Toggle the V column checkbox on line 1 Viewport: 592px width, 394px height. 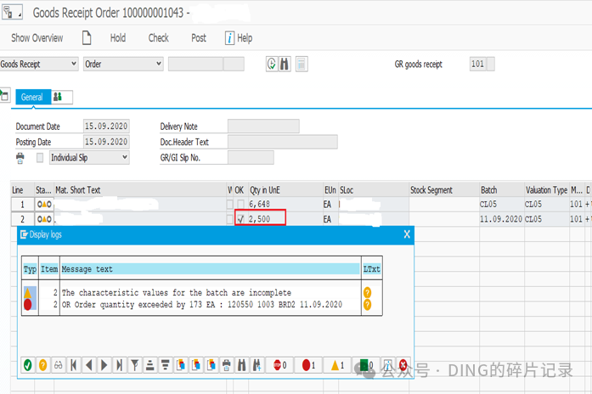[229, 205]
